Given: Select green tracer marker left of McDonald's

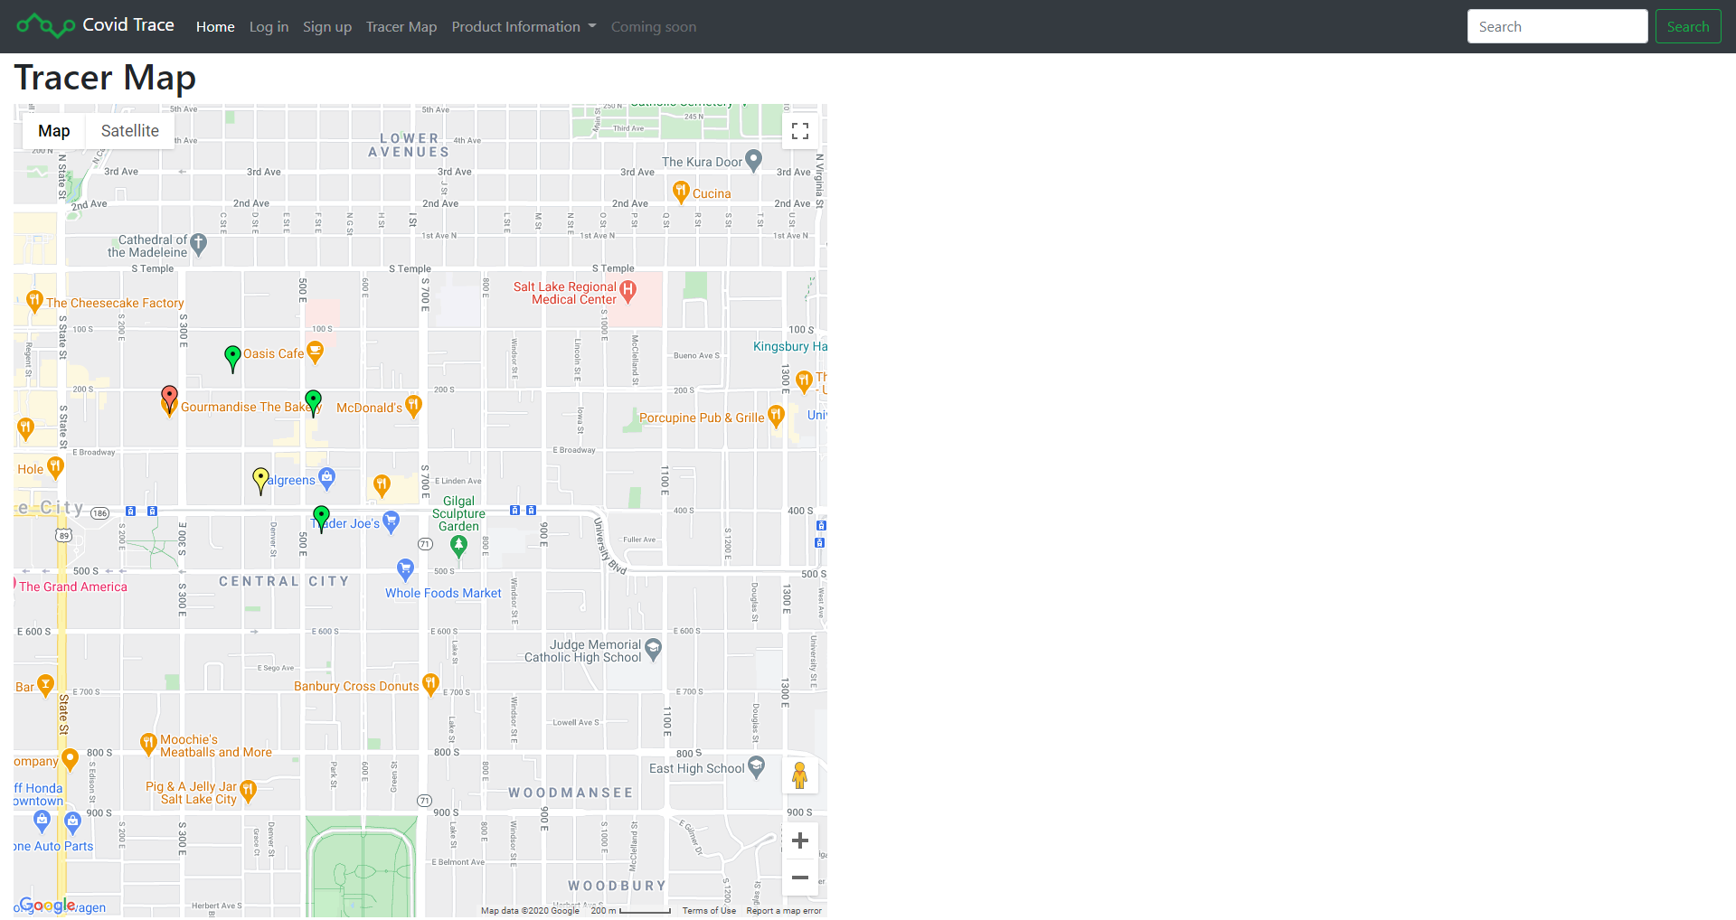Looking at the screenshot, I should [x=313, y=402].
